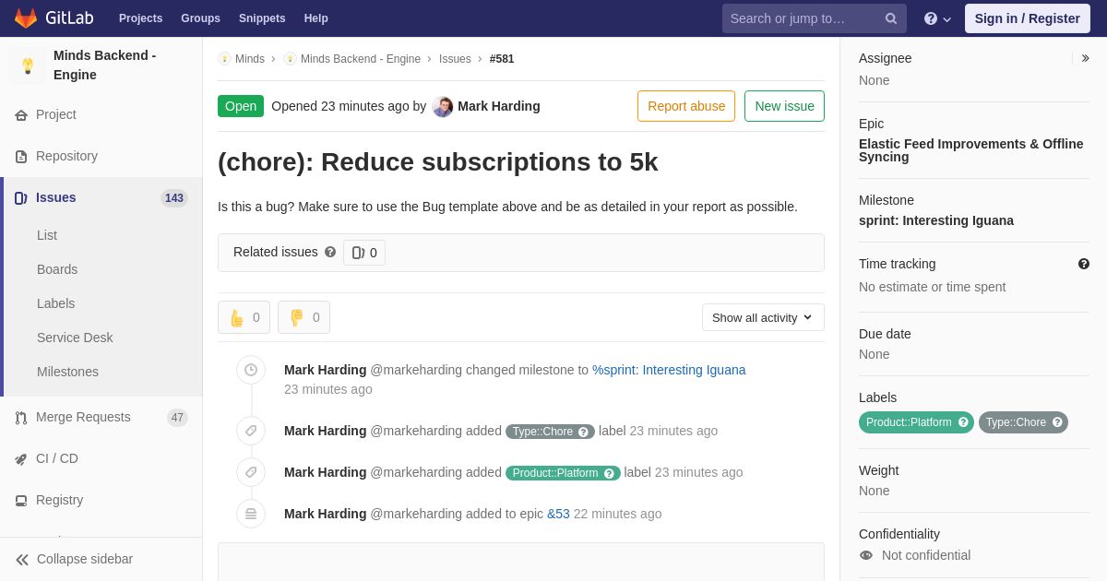Viewport: 1107px width, 581px height.
Task: Open Boards under Issues
Action: (x=57, y=269)
